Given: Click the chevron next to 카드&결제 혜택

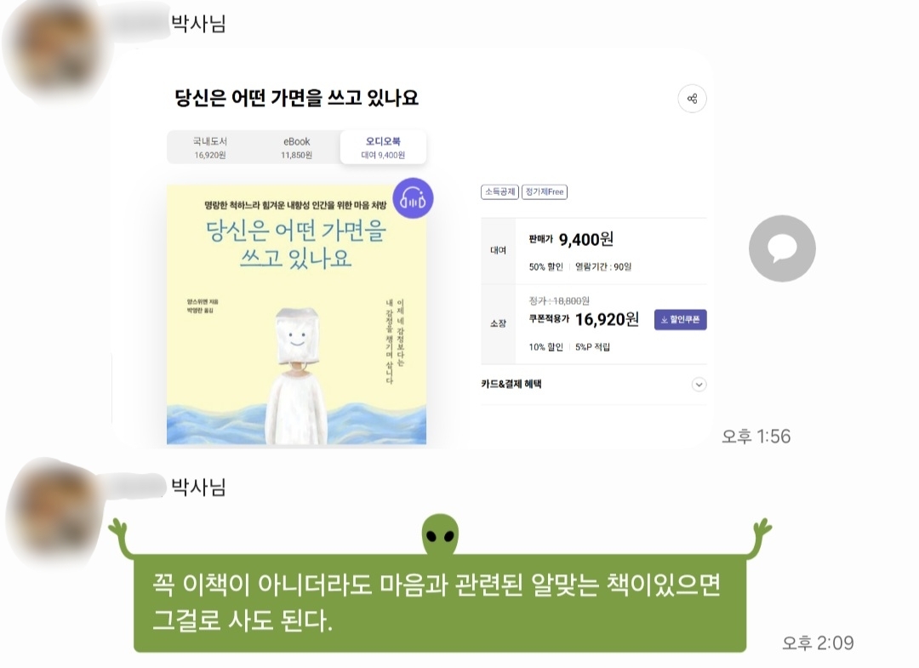Looking at the screenshot, I should click(x=699, y=385).
